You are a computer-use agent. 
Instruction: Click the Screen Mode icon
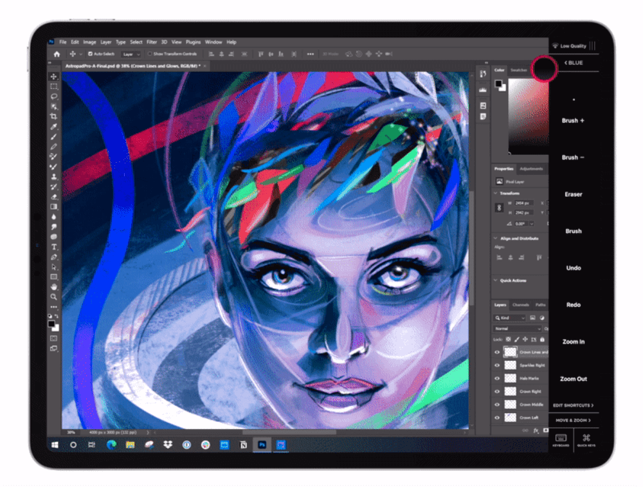tap(54, 348)
